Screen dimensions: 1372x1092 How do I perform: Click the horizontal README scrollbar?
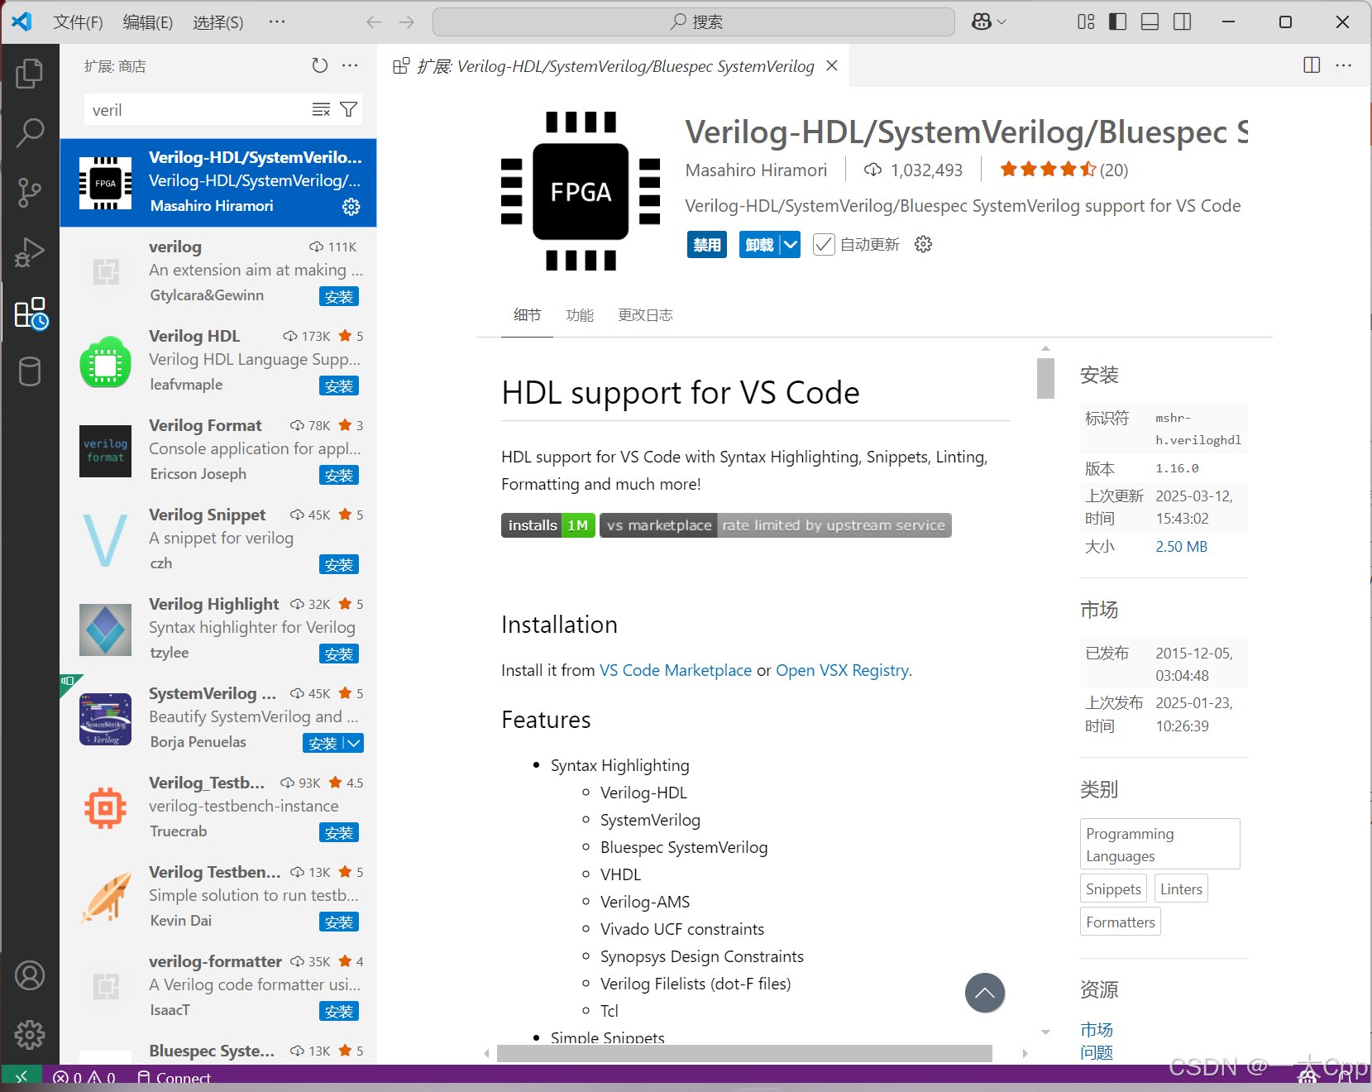(744, 1053)
